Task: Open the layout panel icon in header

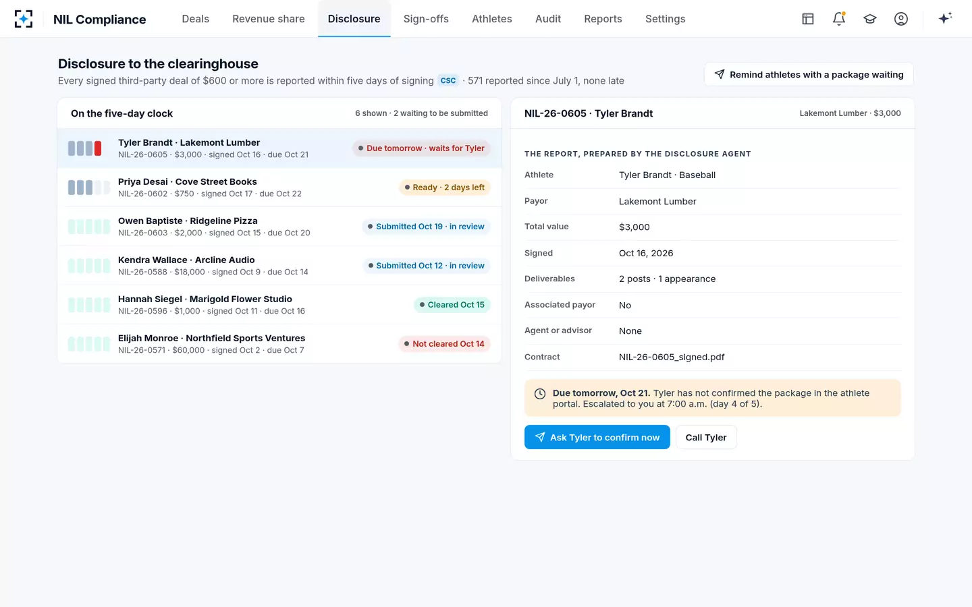Action: point(808,19)
